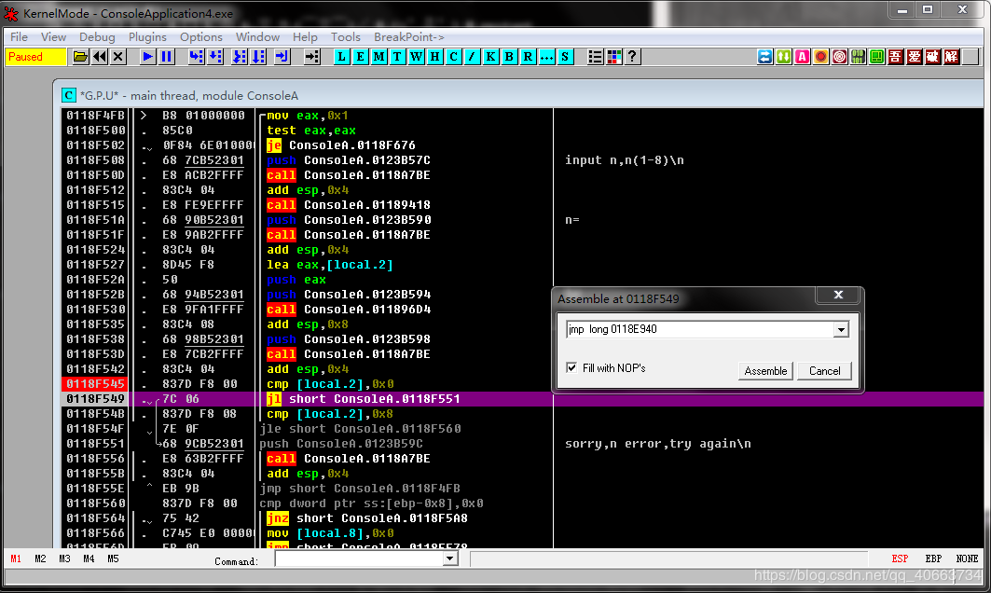Click the M2 memory tab

pos(40,559)
